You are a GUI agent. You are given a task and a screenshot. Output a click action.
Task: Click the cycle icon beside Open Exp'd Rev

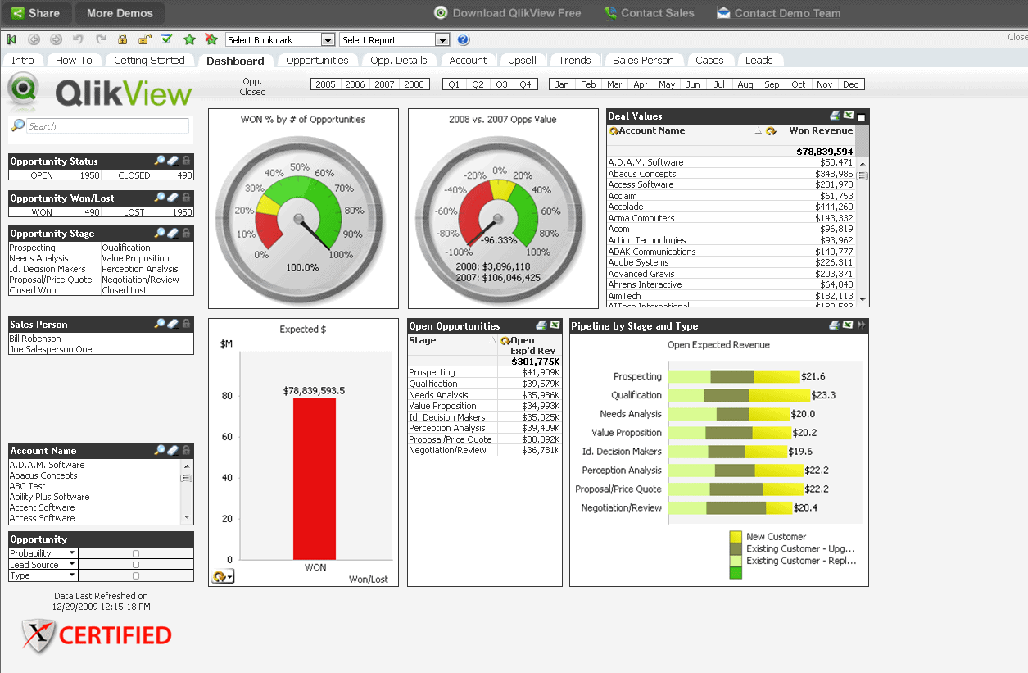click(x=505, y=341)
